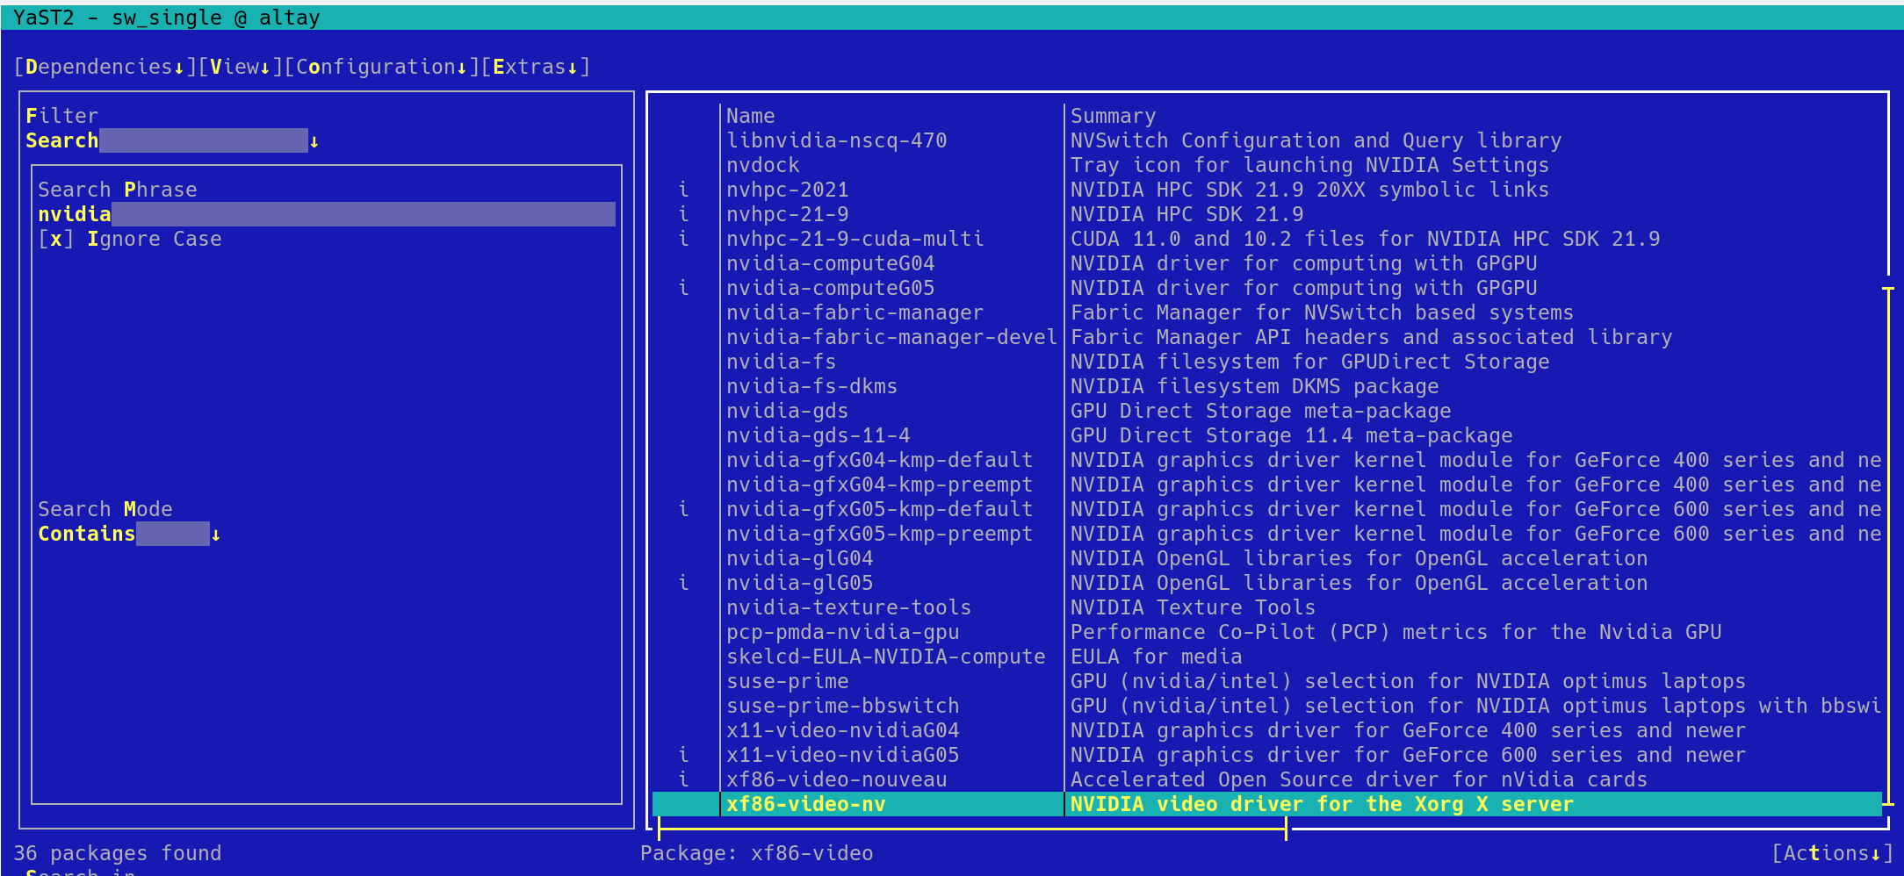
Task: Select the skelcd-EULA-NVIDIA-compute package row
Action: click(1266, 657)
